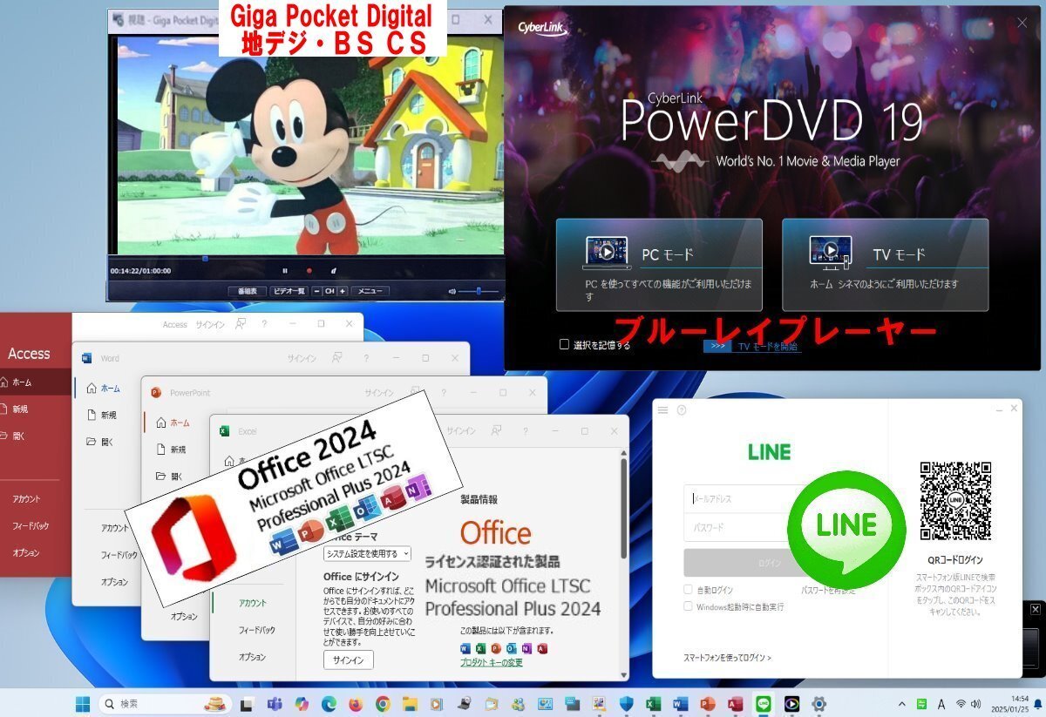Open Microsoft Edge from taskbar
Viewport: 1046px width, 717px height.
point(329,703)
